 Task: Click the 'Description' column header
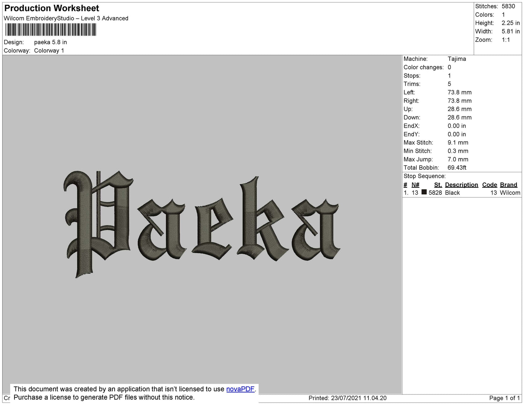(x=462, y=185)
